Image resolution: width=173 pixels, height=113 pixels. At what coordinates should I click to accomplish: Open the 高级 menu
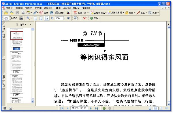[67, 8]
